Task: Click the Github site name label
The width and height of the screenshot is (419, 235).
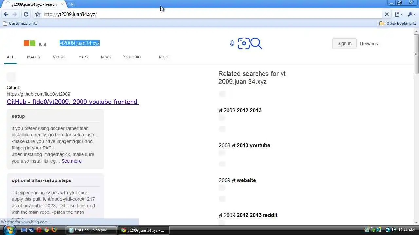Action: pos(13,88)
